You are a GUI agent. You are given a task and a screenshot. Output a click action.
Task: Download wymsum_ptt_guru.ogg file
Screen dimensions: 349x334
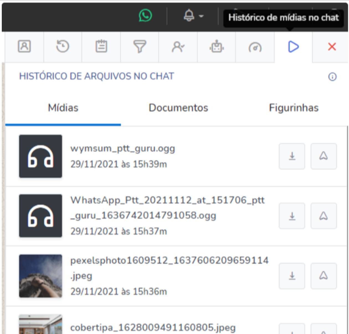pyautogui.click(x=292, y=156)
